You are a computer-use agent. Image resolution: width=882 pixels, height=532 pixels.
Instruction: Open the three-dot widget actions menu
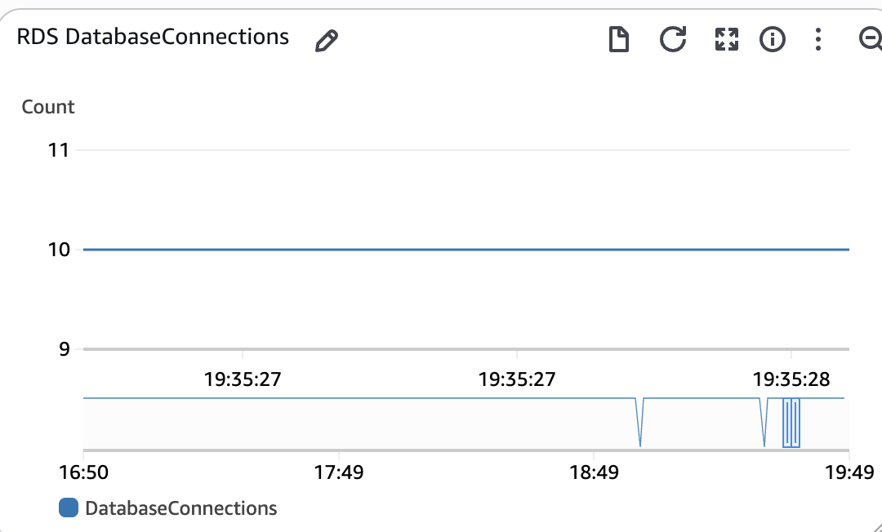(818, 39)
